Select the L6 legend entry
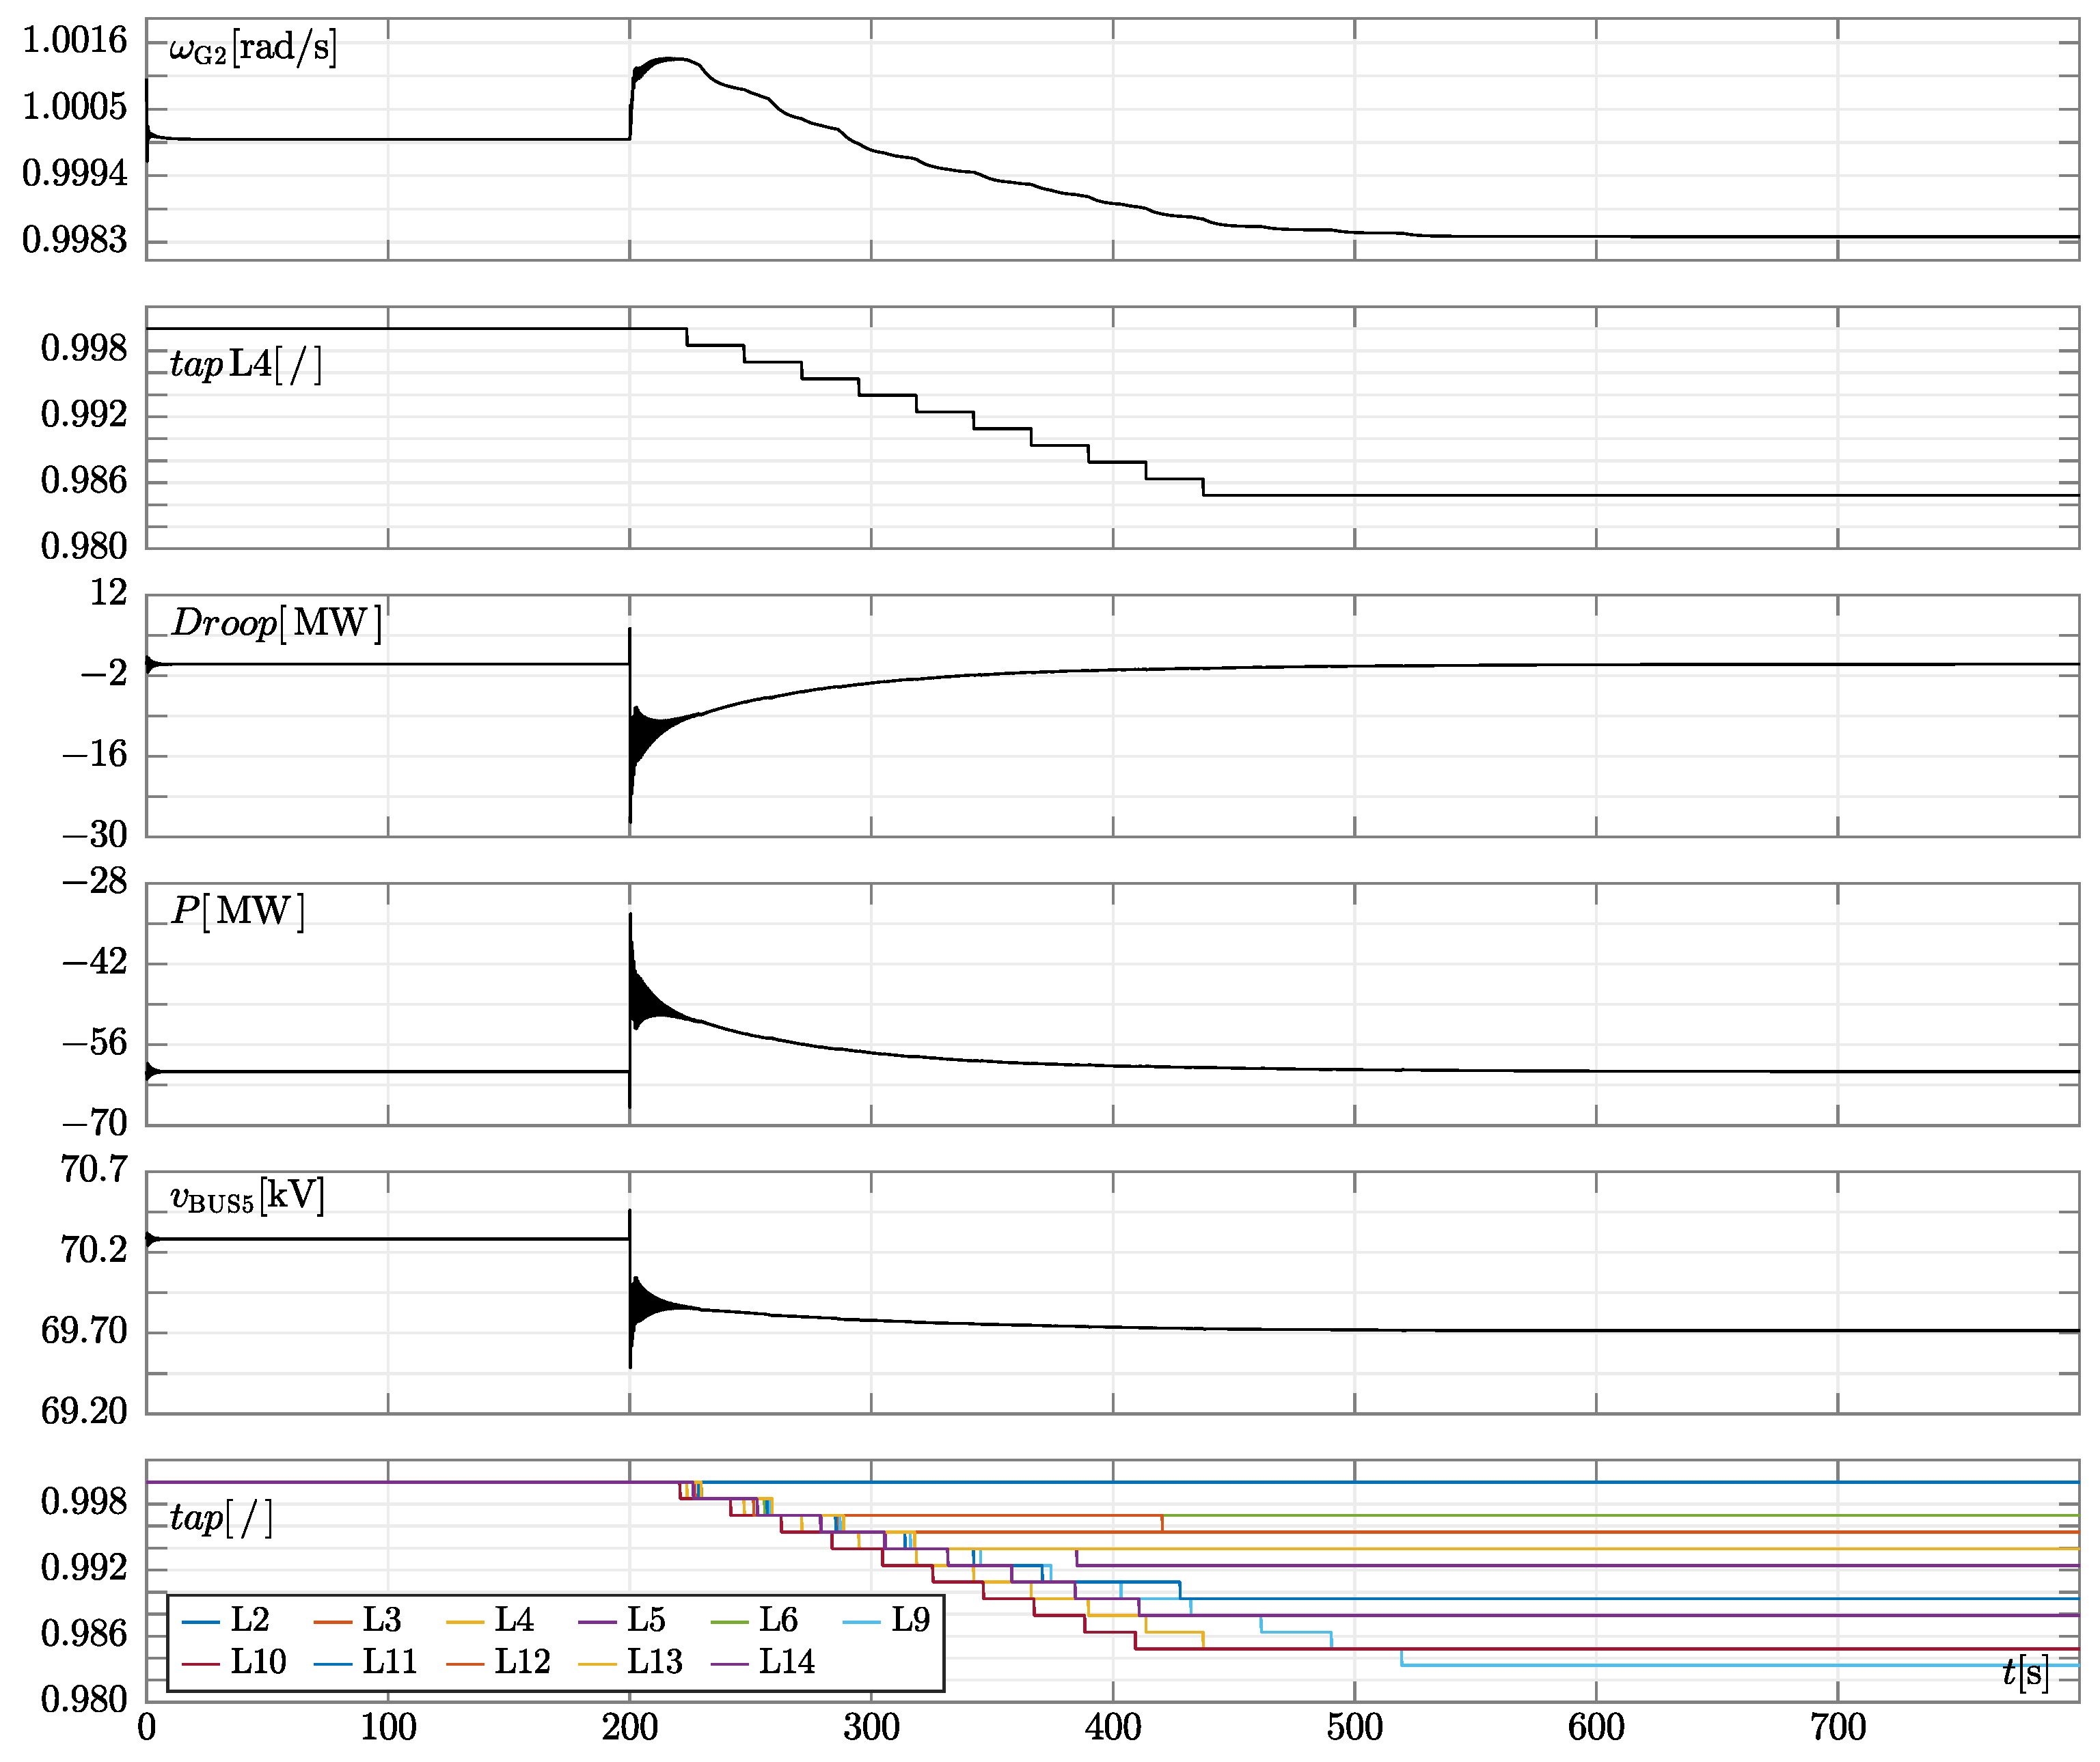Viewport: 2100px width, 1762px height. point(778,1620)
